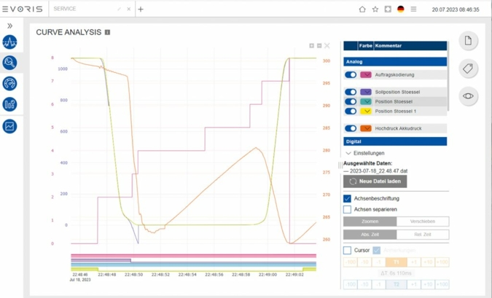This screenshot has width=492, height=298.
Task: Click the home icon in top bar
Action: [362, 9]
